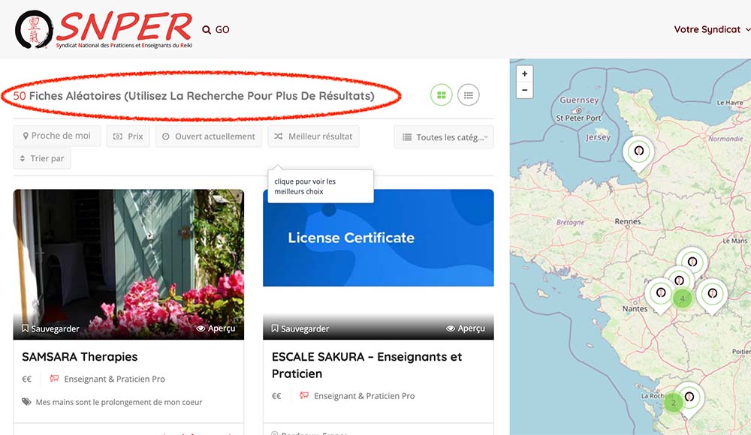Click the Meilleur résultat filter
Image resolution: width=751 pixels, height=435 pixels.
click(x=313, y=136)
